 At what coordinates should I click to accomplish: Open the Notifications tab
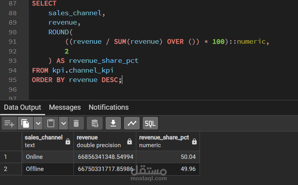coord(109,107)
